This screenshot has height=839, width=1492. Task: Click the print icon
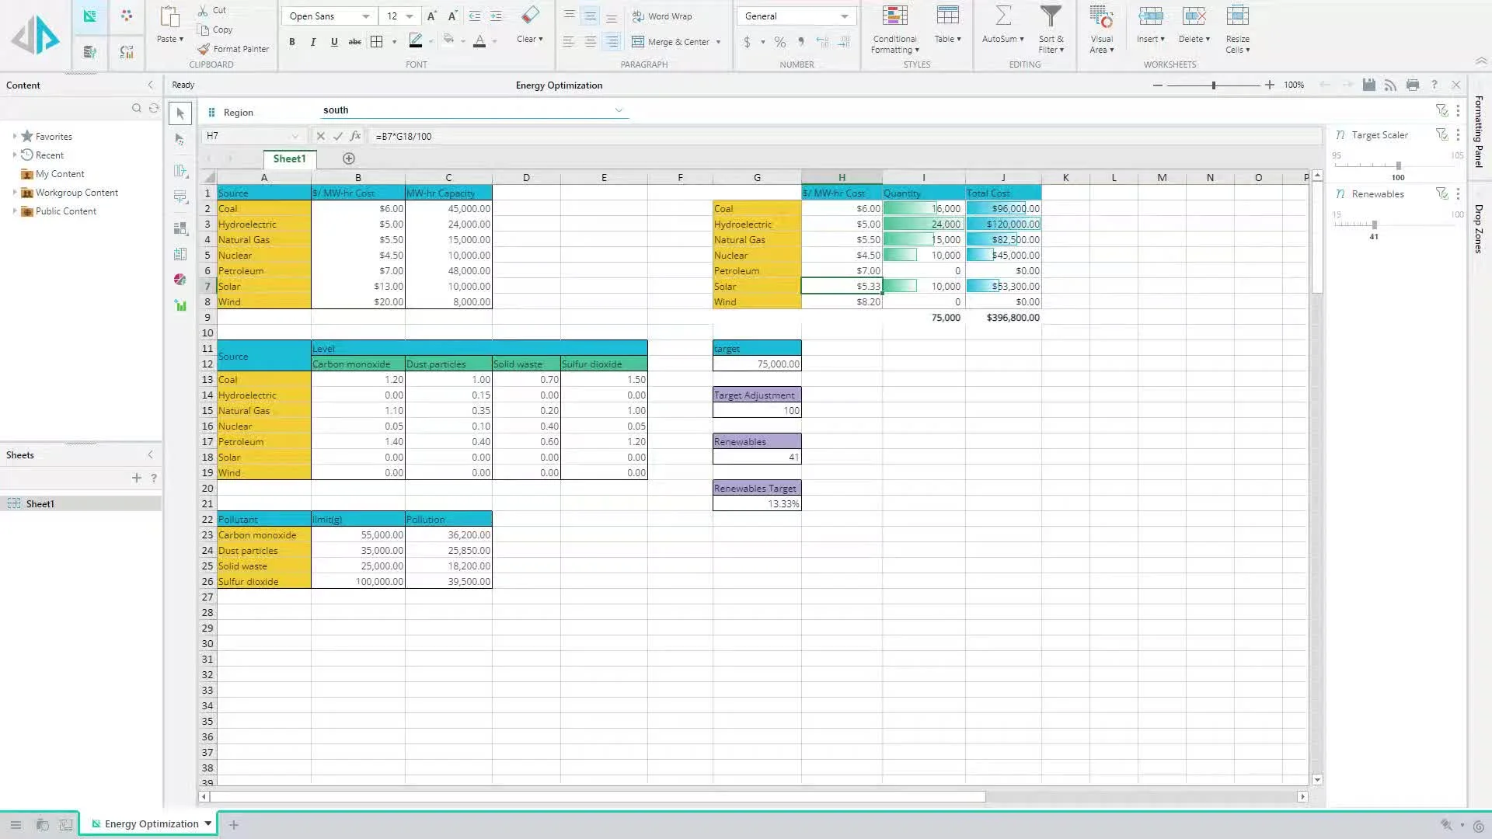(1413, 85)
